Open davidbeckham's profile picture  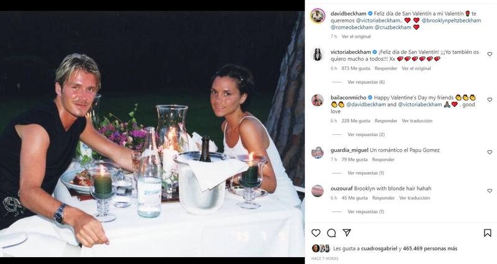coord(317,14)
